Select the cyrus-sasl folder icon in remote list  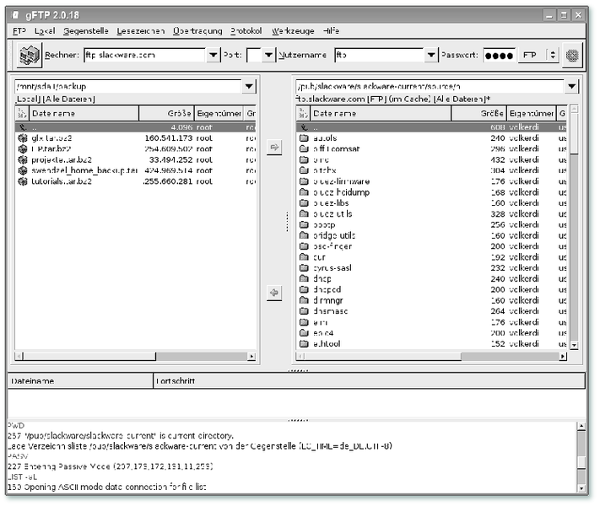(305, 267)
